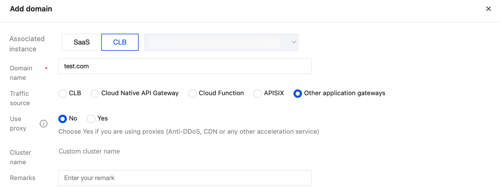Choose Cloud Native API Gateway radio option
This screenshot has height=189, width=501.
[x=95, y=94]
